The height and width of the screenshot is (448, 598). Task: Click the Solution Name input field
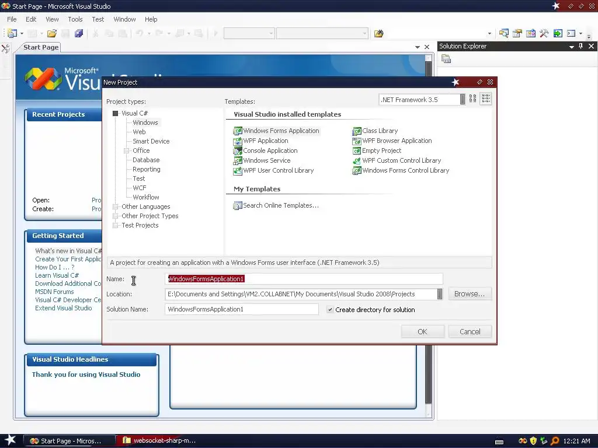[x=242, y=309]
